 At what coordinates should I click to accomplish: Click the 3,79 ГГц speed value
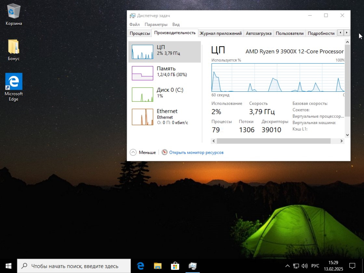(x=262, y=112)
